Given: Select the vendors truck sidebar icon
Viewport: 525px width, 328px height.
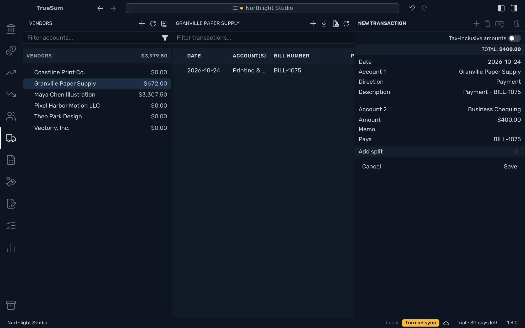Looking at the screenshot, I should [x=11, y=138].
